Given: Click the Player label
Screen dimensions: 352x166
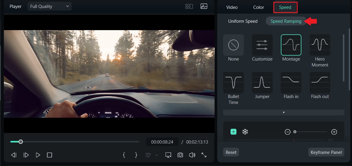Looking at the screenshot, I should [15, 6].
